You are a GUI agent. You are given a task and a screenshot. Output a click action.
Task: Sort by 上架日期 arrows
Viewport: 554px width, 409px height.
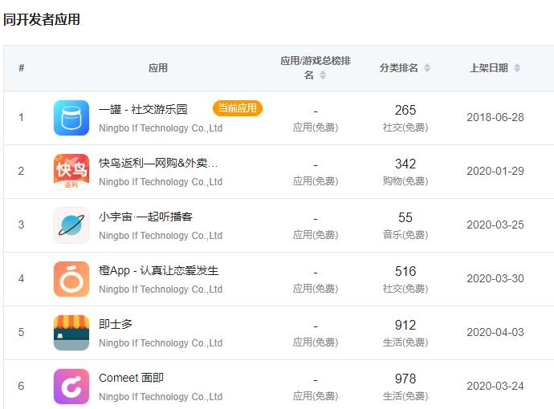[x=517, y=67]
